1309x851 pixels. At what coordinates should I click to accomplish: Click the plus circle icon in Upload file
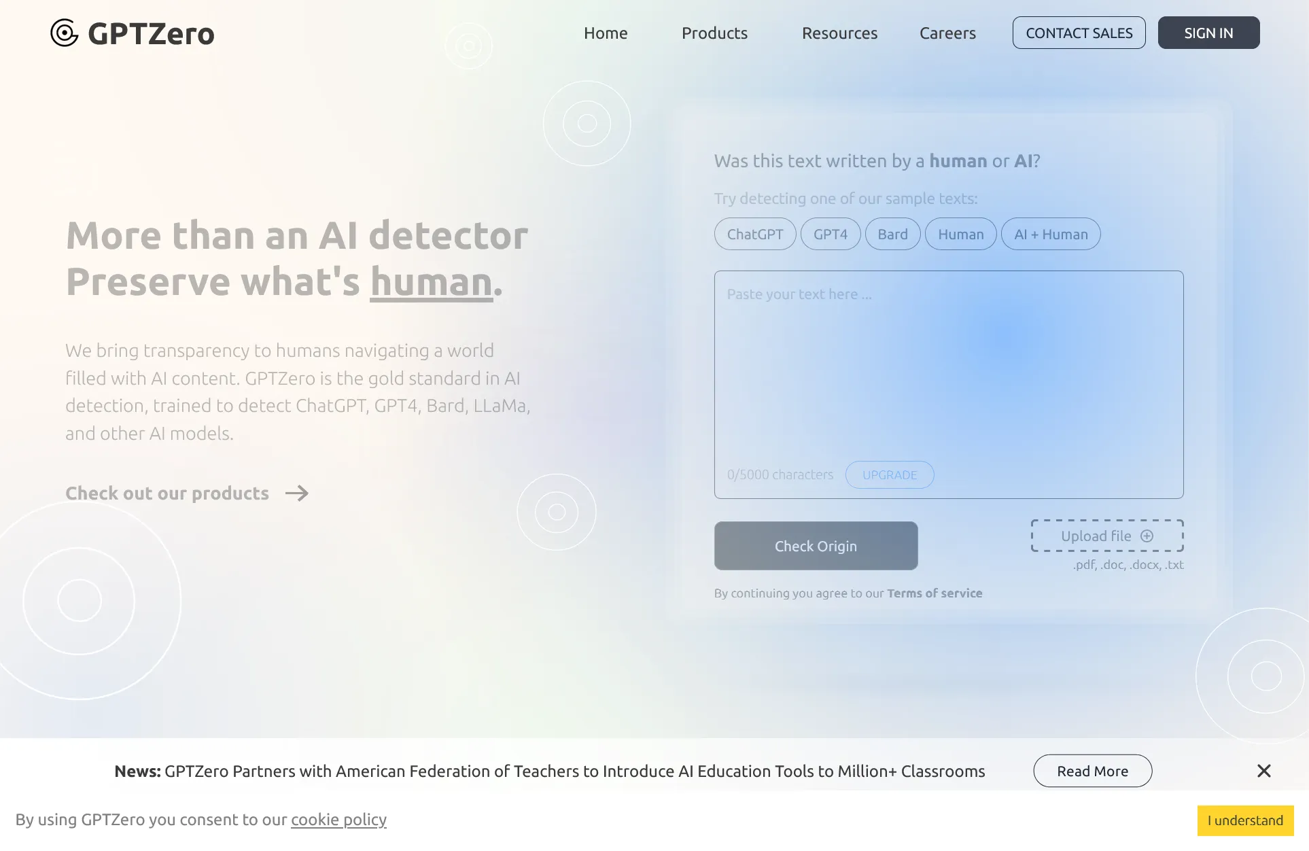pyautogui.click(x=1147, y=536)
